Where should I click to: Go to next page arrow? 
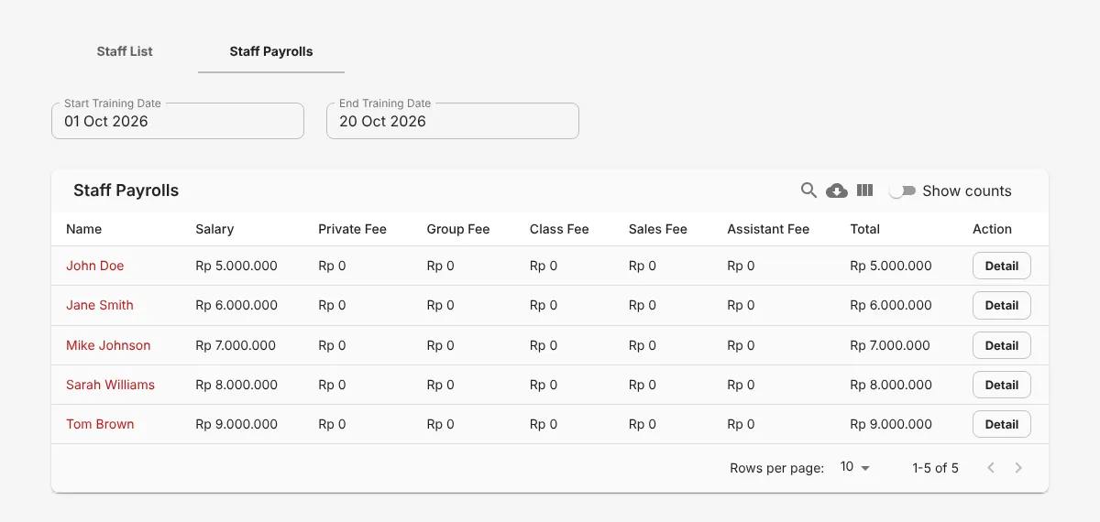click(1018, 468)
